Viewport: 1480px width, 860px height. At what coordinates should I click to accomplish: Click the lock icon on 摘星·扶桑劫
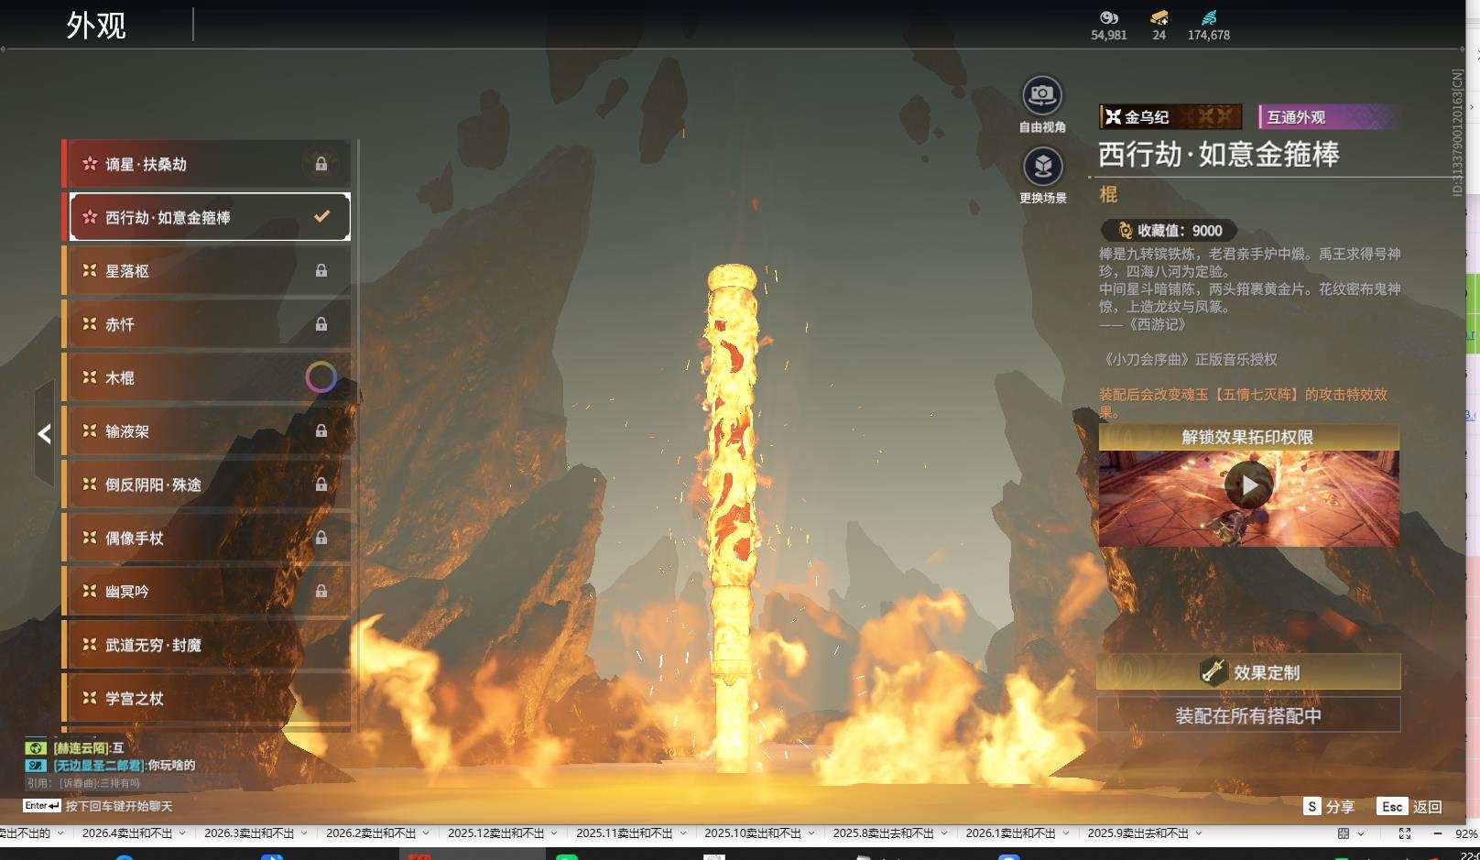pos(321,164)
